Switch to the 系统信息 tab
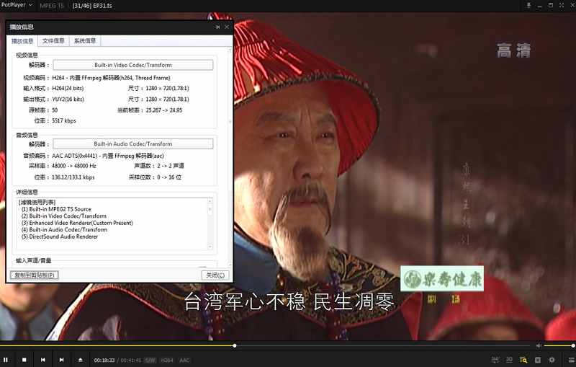The width and height of the screenshot is (576, 367). pos(85,41)
